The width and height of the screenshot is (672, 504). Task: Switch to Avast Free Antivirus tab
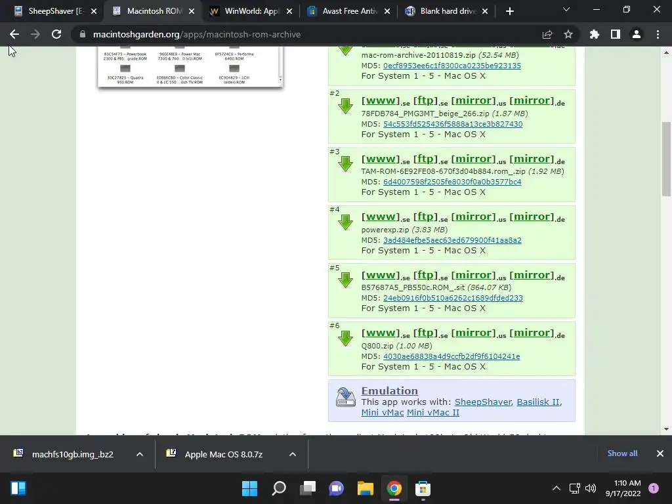click(343, 11)
